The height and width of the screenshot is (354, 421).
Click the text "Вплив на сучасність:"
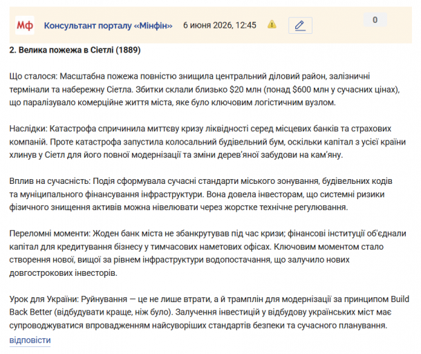(50, 181)
